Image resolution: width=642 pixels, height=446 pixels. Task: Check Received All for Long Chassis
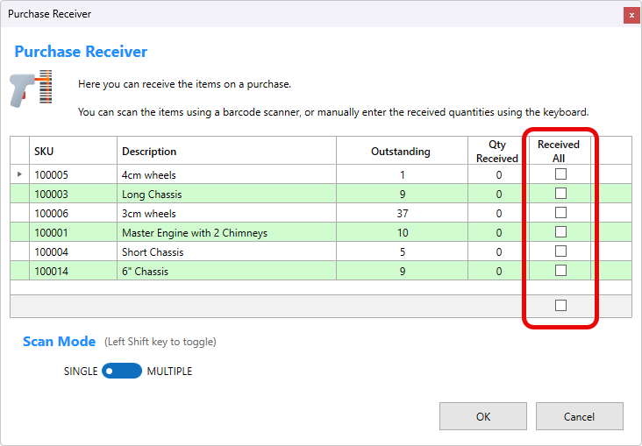560,194
